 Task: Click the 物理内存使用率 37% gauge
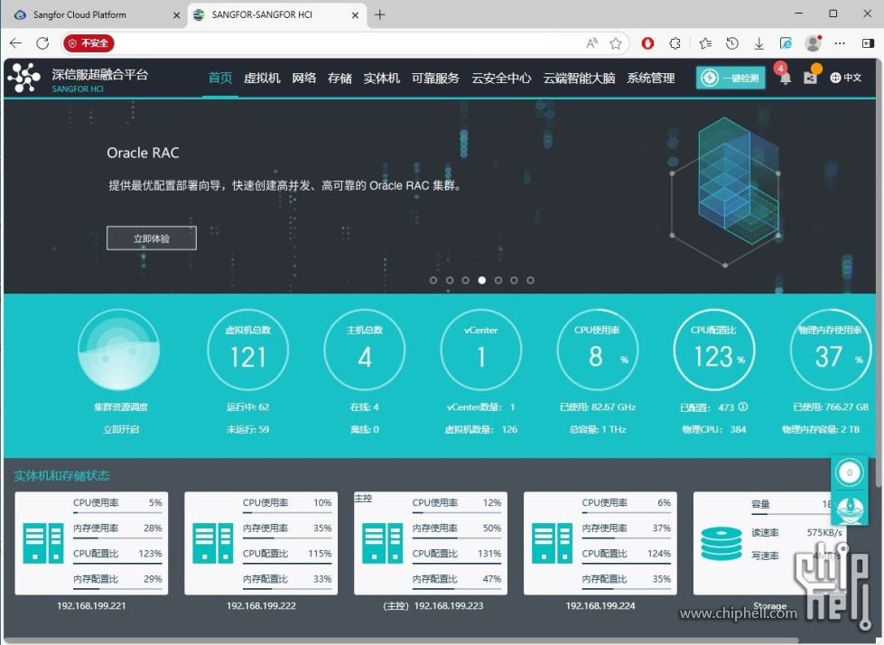[x=831, y=351]
